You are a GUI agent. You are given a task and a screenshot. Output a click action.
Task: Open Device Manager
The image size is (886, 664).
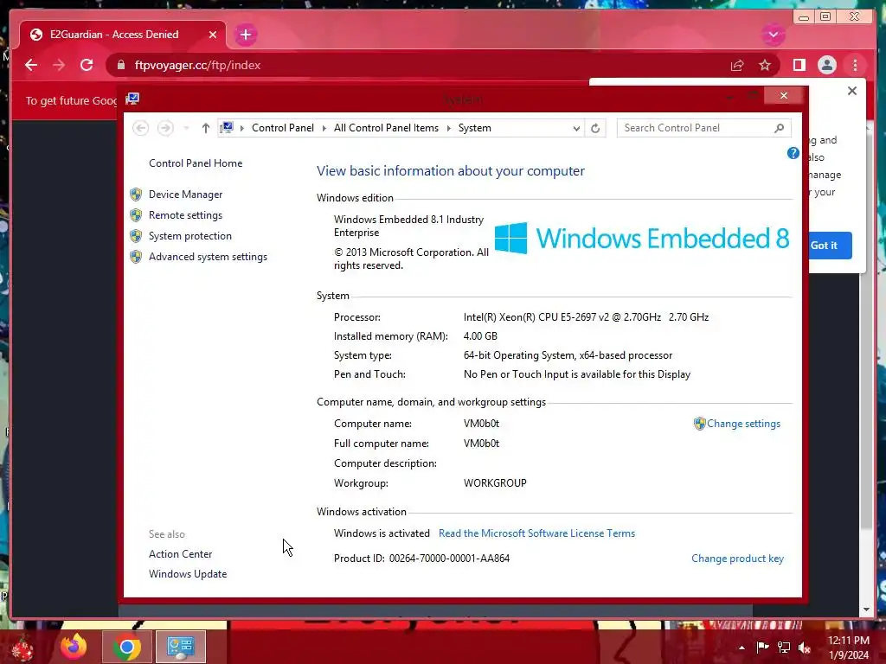(185, 195)
